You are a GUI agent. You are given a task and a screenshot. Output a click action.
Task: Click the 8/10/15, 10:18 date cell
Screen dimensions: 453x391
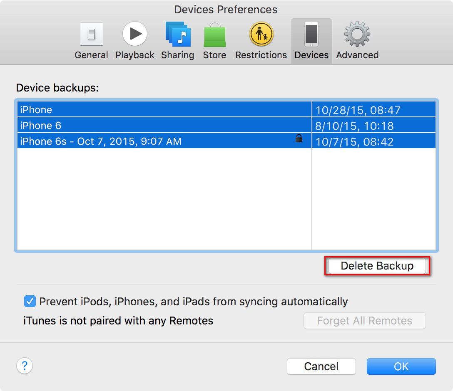373,125
